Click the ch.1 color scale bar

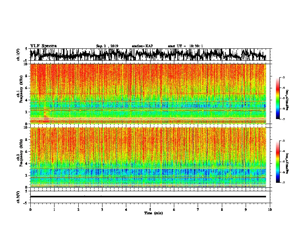tap(278, 98)
